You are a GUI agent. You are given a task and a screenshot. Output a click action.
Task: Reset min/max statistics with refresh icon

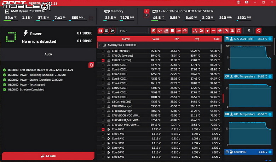pos(259,31)
